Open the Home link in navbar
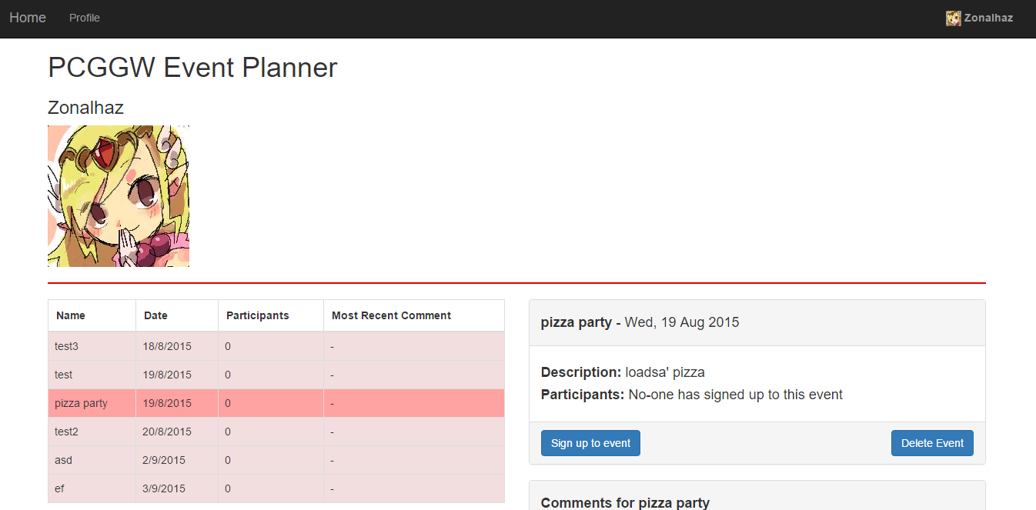Screen dimensions: 1036x510 [28, 18]
